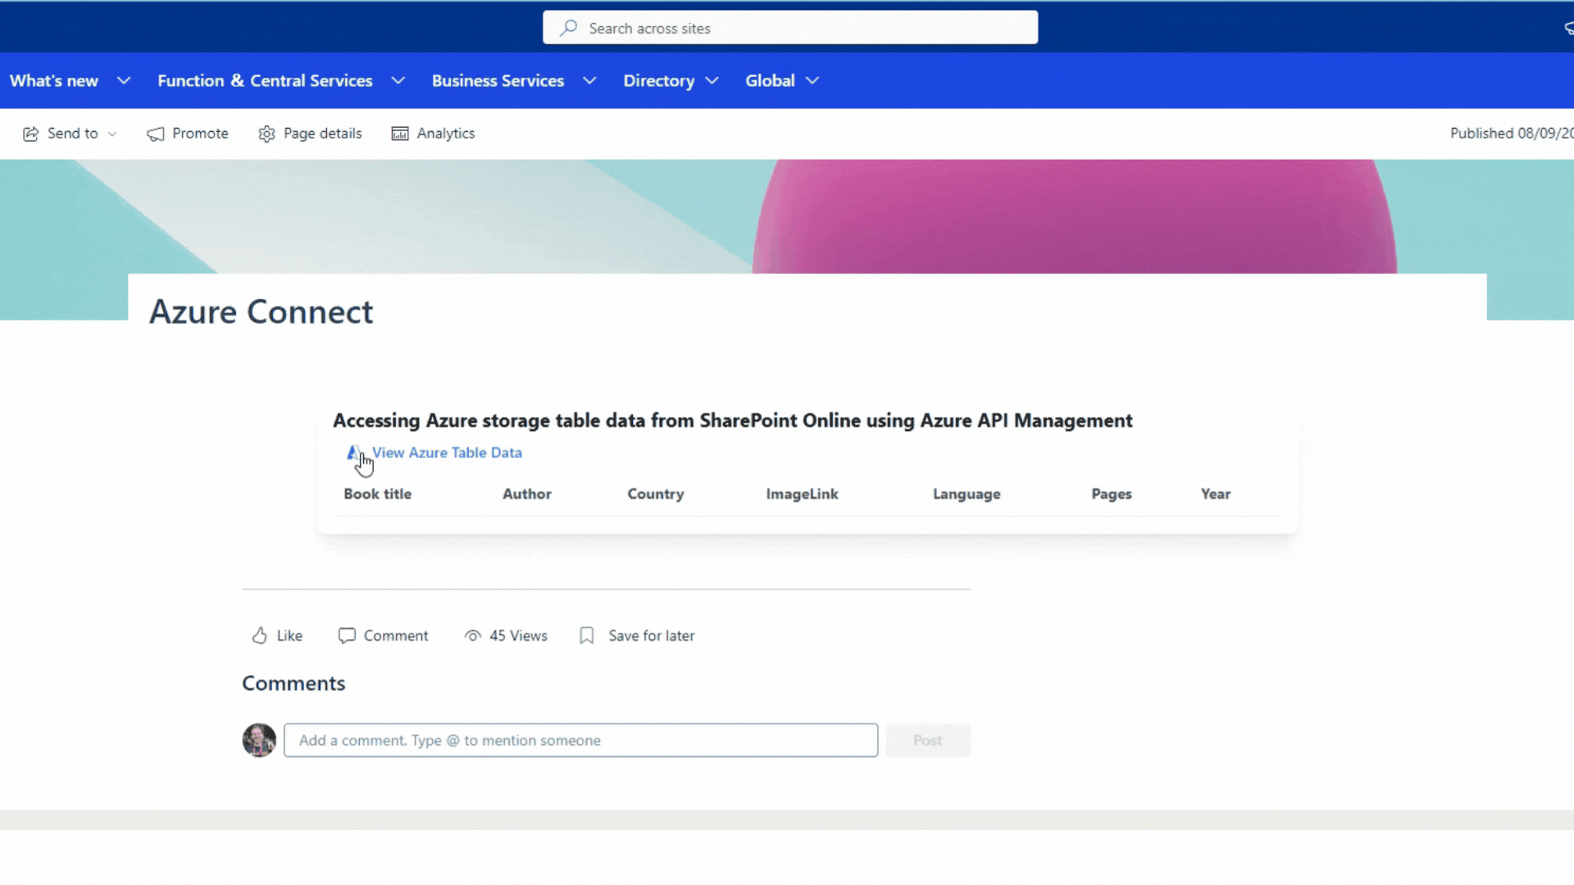This screenshot has width=1574, height=885.
Task: Click the Send to share icon
Action: (x=31, y=134)
